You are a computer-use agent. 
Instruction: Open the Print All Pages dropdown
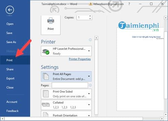66,76
